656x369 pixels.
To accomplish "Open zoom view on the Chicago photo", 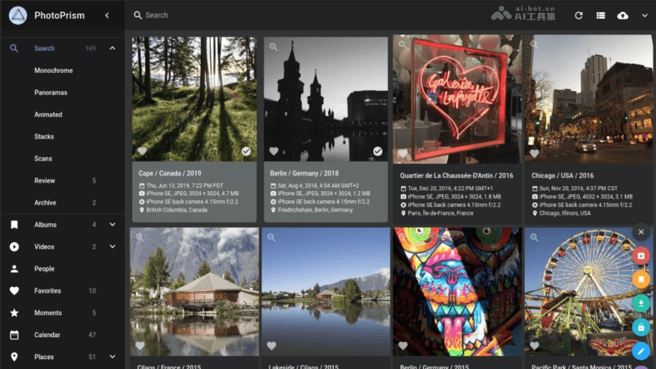I will coord(535,47).
